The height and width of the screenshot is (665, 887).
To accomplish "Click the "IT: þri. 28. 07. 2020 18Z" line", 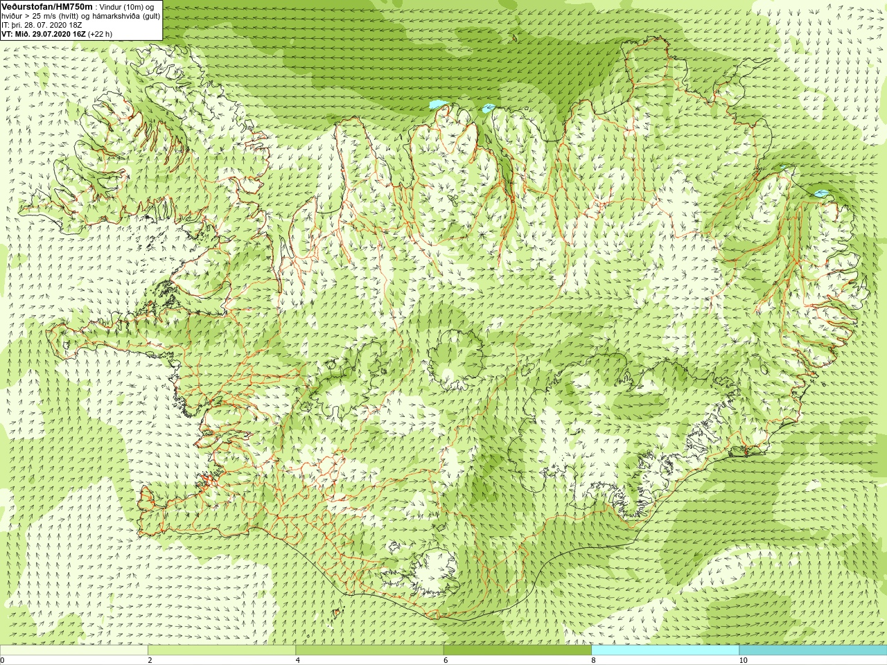I will point(42,24).
